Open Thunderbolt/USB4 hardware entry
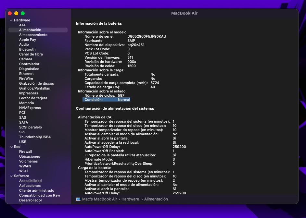This screenshot has width=306, height=218. 35,137
